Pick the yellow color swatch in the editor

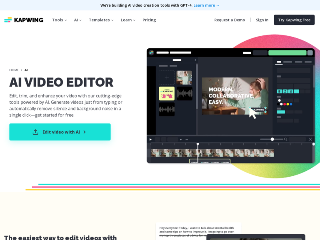point(288,104)
